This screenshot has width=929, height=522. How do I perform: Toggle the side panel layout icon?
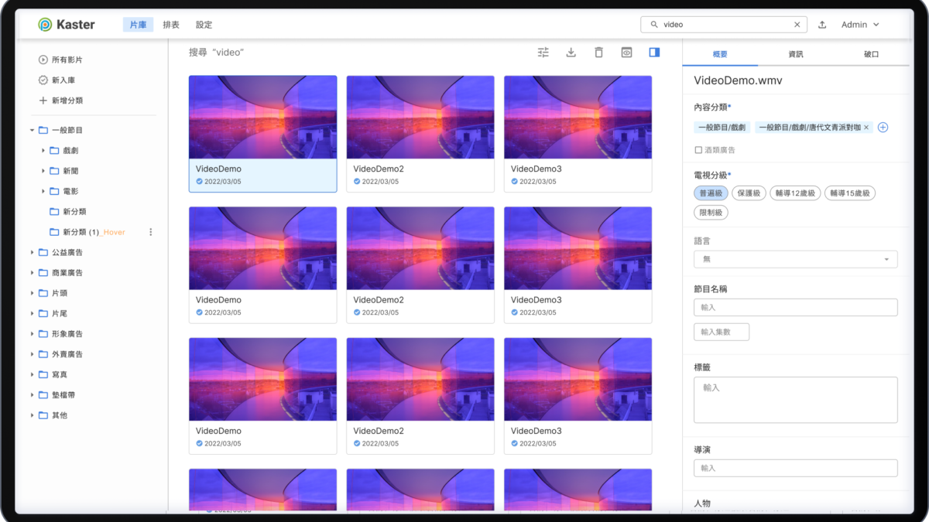pos(654,53)
